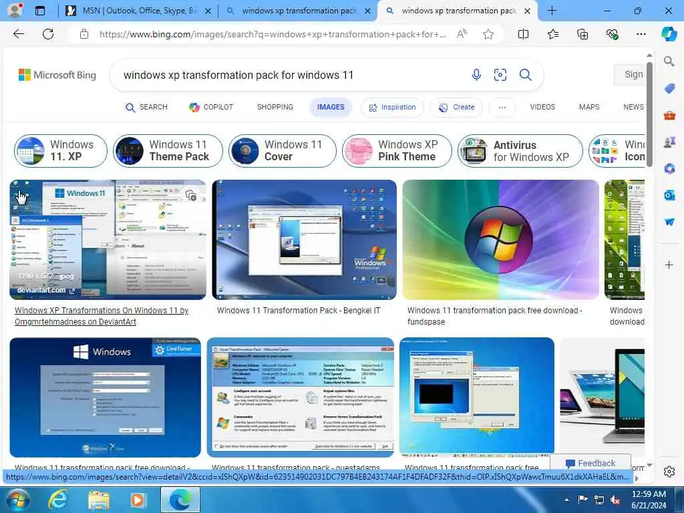Reload the page with Refresh icon
This screenshot has height=513, width=684.
pyautogui.click(x=48, y=34)
